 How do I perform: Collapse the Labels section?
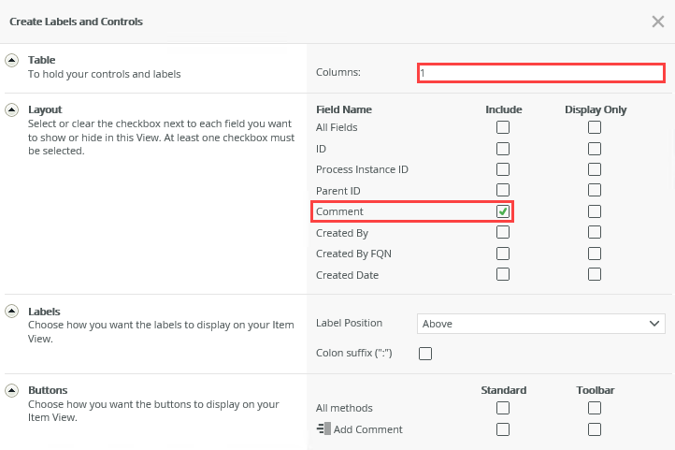click(12, 312)
